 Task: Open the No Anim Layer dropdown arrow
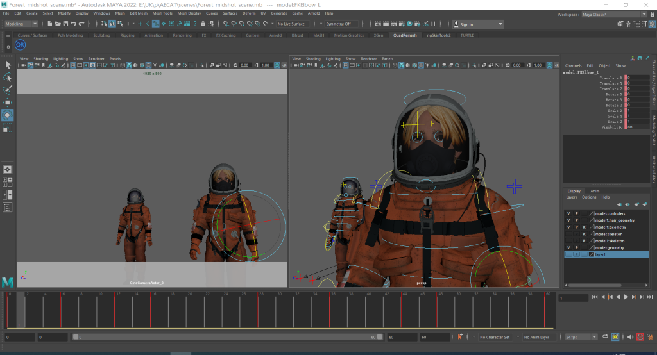518,337
